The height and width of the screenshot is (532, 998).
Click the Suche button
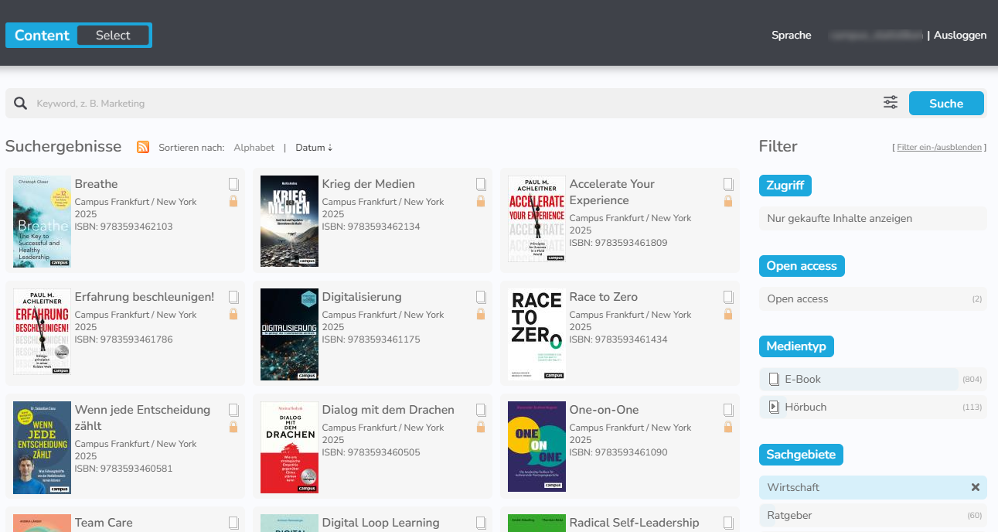point(946,103)
